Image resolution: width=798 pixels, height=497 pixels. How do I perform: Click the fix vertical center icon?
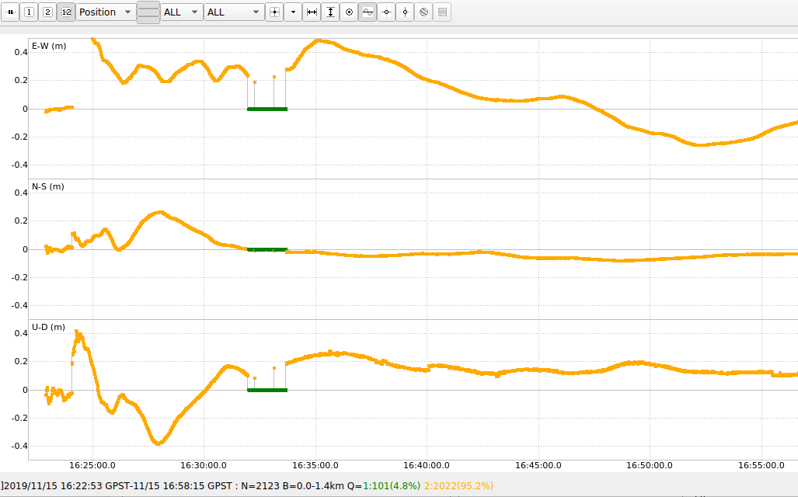point(405,12)
